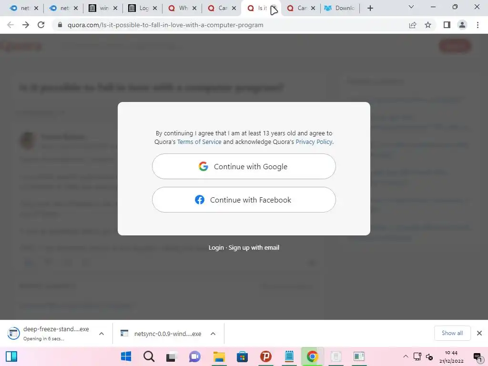
Task: Show hidden system tray icons
Action: [406, 356]
